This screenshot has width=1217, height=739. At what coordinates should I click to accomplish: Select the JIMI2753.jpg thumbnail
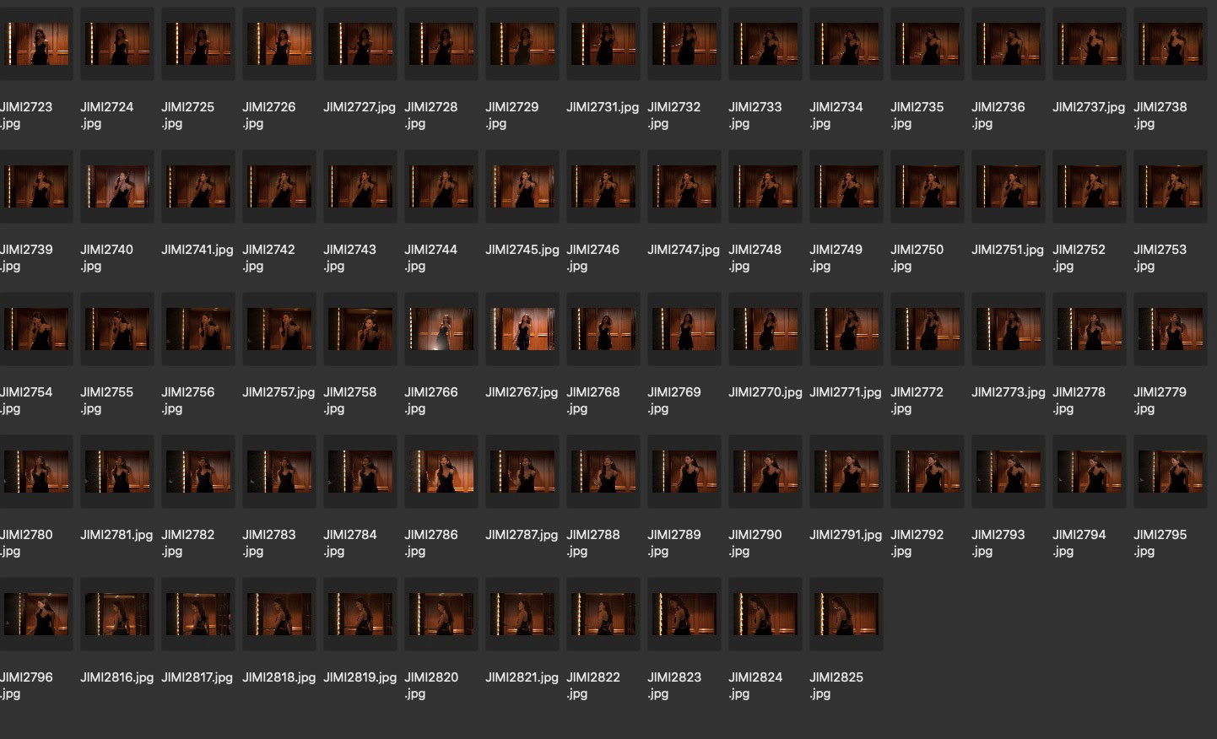tap(1170, 186)
